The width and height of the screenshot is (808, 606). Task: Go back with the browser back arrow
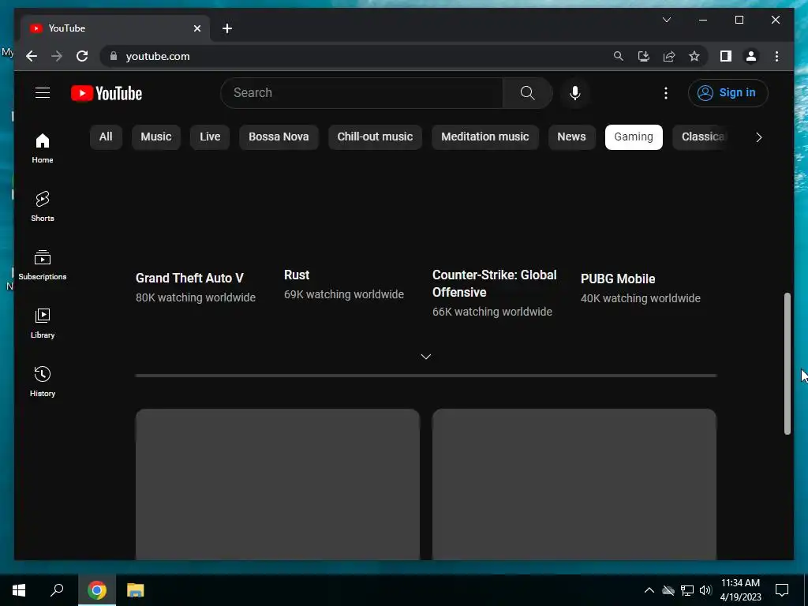tap(32, 56)
